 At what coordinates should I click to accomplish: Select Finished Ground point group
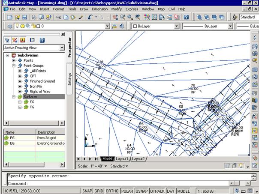42,81
